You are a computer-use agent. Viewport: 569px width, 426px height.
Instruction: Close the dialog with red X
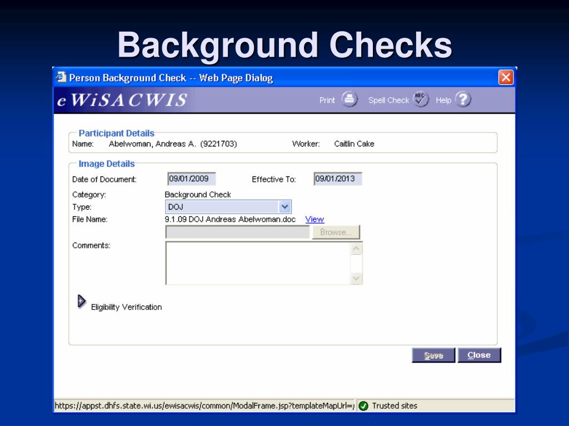[506, 78]
